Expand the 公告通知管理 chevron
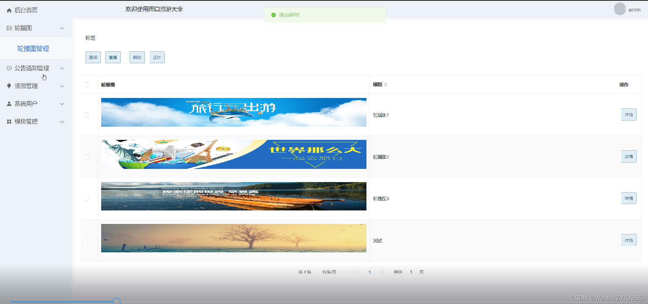 tap(62, 68)
